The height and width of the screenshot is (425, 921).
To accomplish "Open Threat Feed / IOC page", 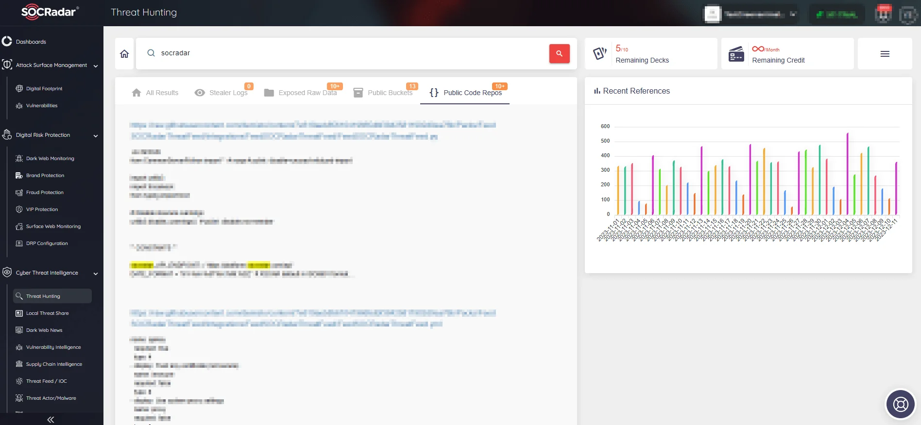I will (x=47, y=381).
